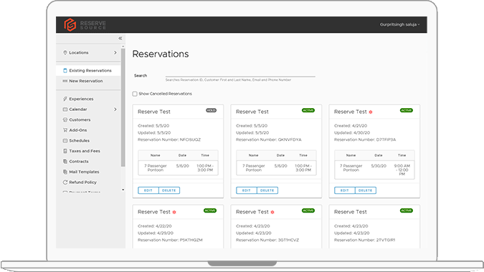Click red alert icon on 3GTIHCVZ card
The width and height of the screenshot is (484, 272).
click(x=272, y=213)
